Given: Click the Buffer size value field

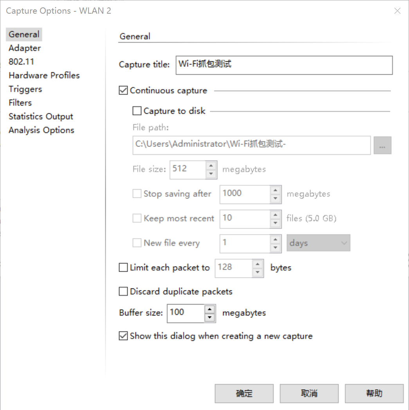Looking at the screenshot, I should click(x=186, y=313).
